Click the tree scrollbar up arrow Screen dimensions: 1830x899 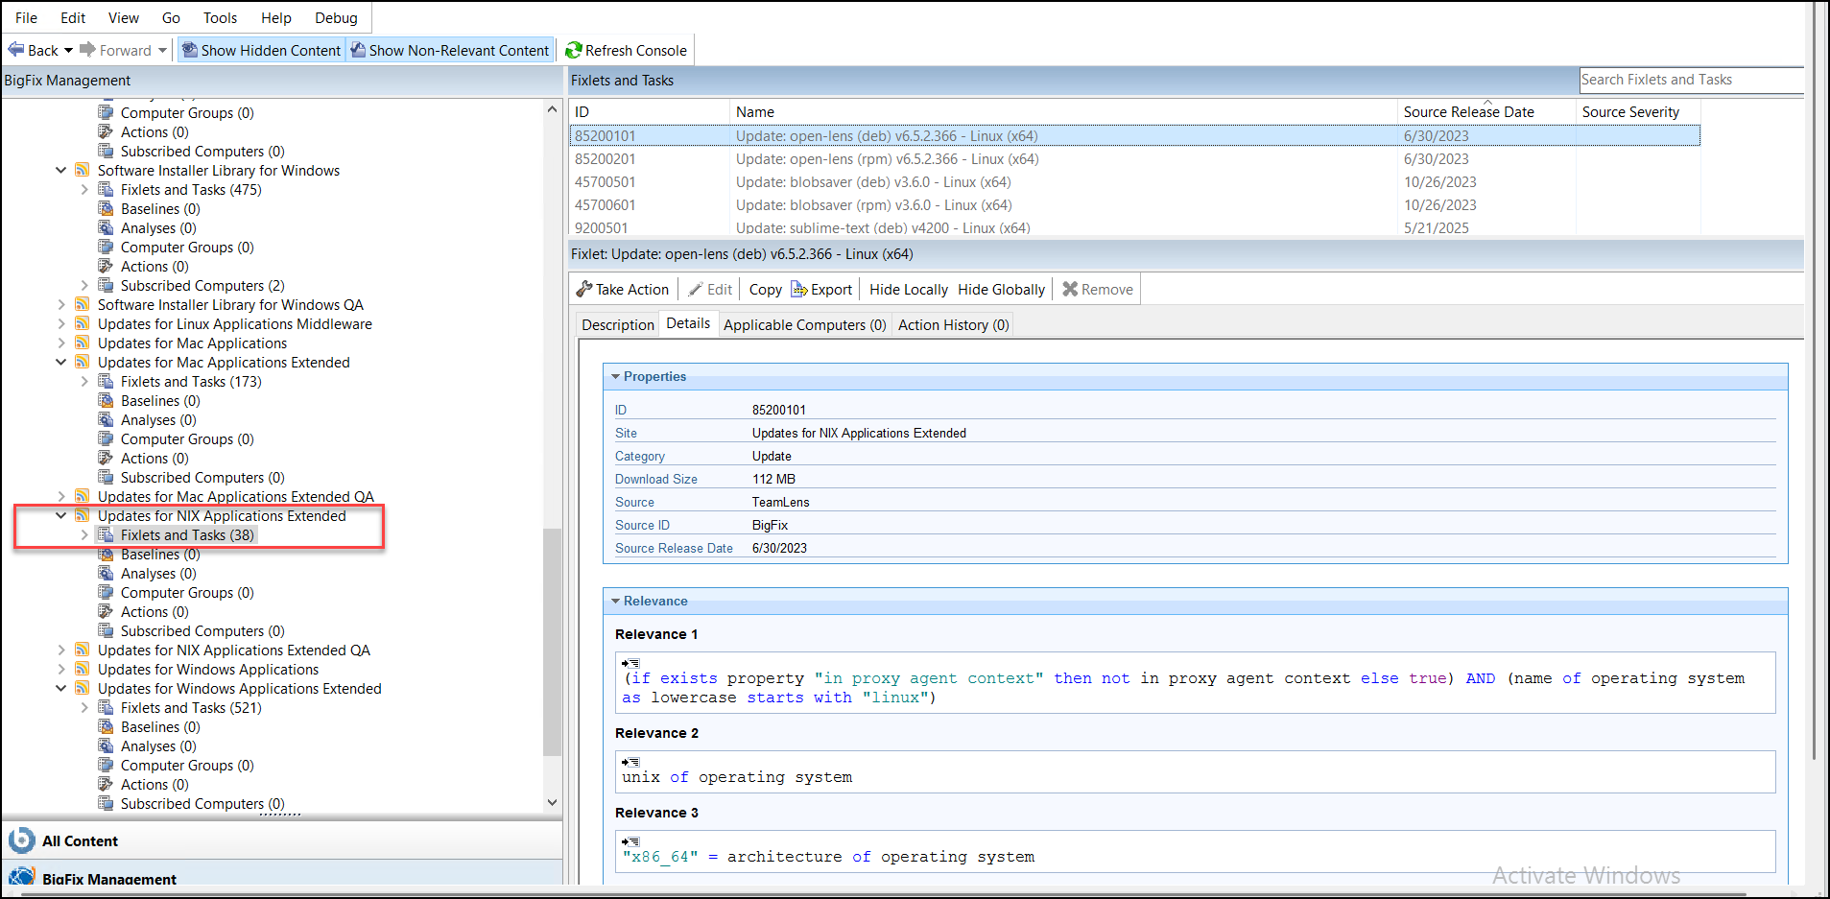552,109
